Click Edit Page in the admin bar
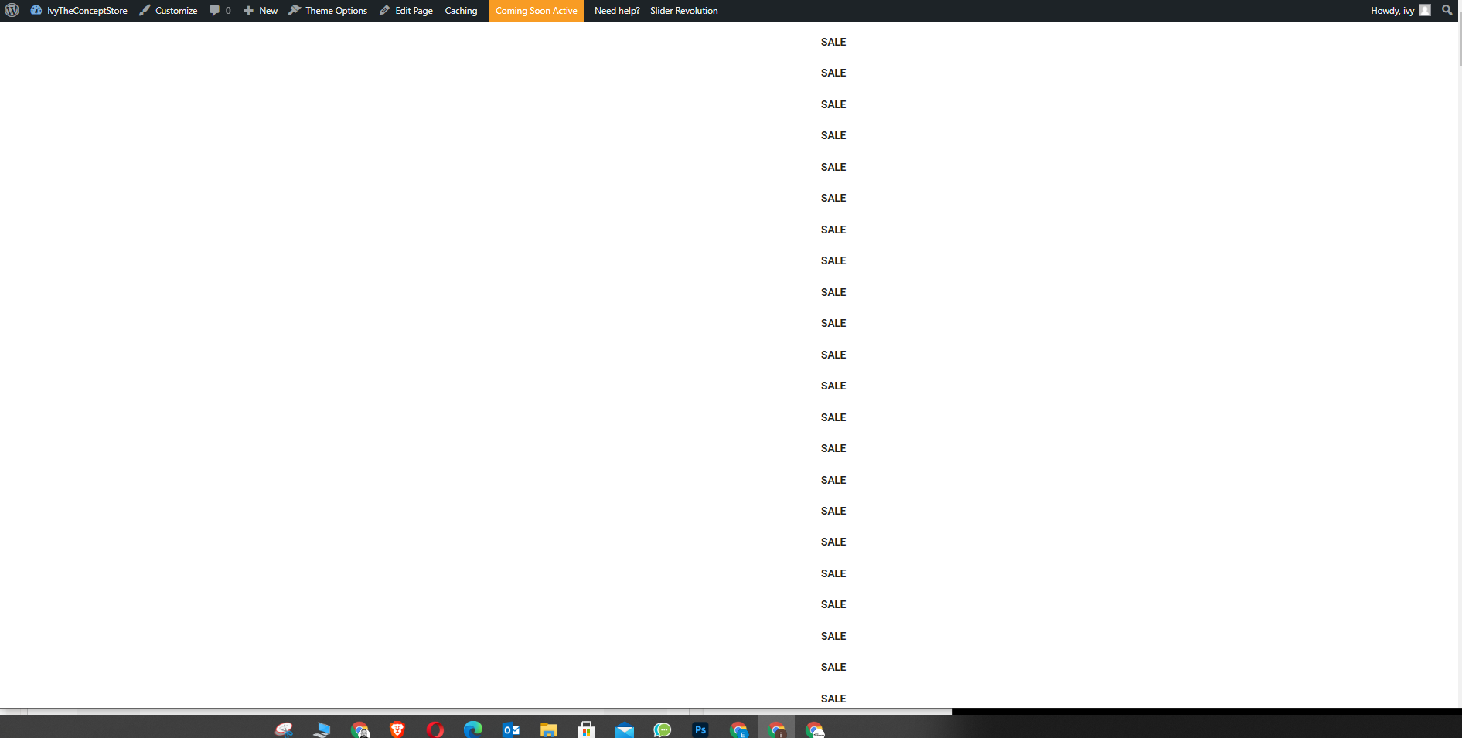This screenshot has width=1462, height=738. (x=406, y=11)
